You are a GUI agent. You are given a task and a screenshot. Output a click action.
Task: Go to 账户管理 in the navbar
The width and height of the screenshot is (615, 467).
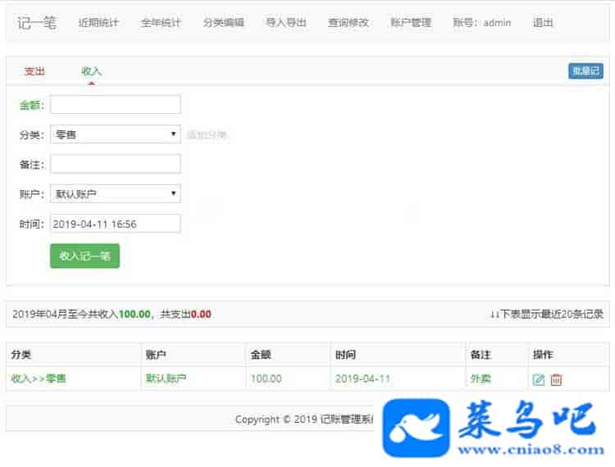[411, 23]
